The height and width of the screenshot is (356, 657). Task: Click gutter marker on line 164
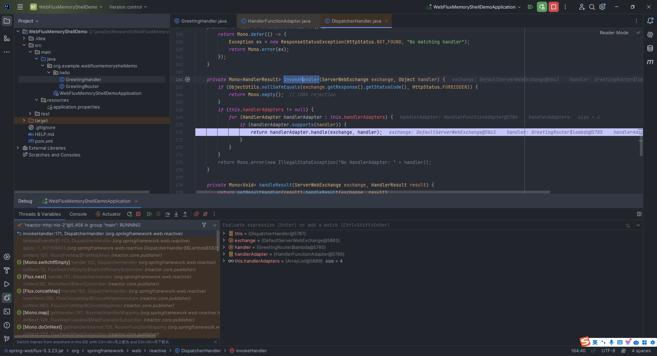click(188, 79)
